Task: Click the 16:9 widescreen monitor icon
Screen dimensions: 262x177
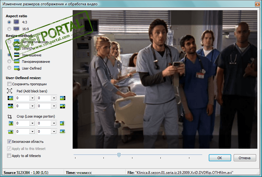Action: pos(16,29)
